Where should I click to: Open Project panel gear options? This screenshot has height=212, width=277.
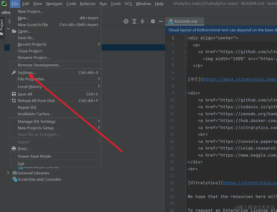(x=153, y=22)
